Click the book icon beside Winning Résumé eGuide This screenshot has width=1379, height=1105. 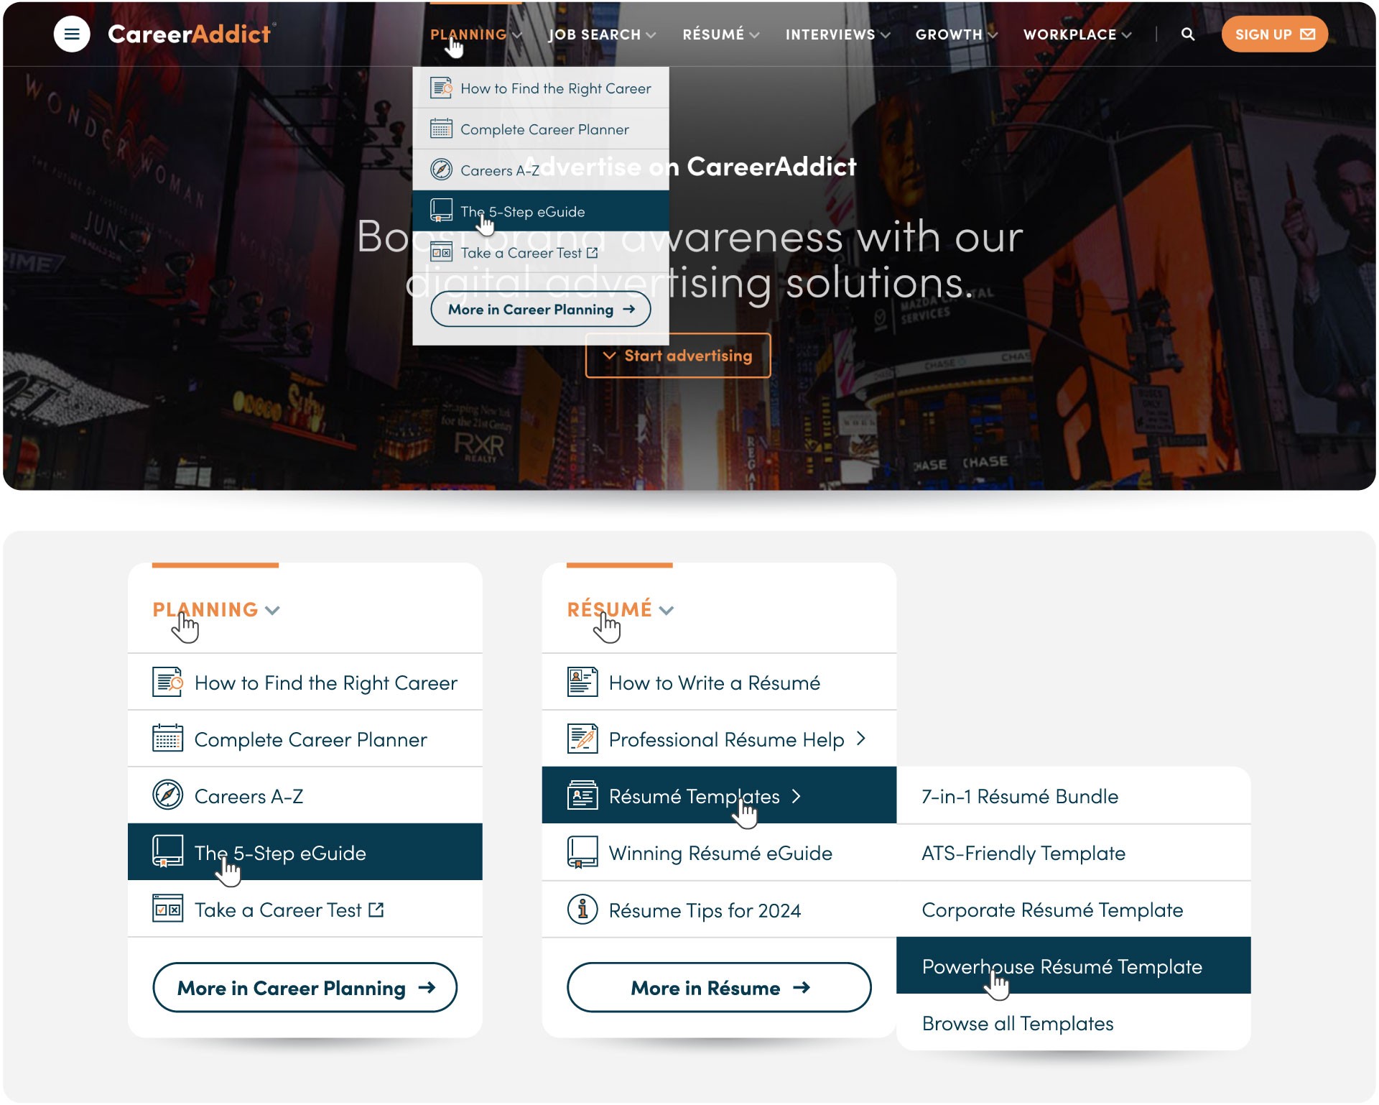tap(582, 852)
